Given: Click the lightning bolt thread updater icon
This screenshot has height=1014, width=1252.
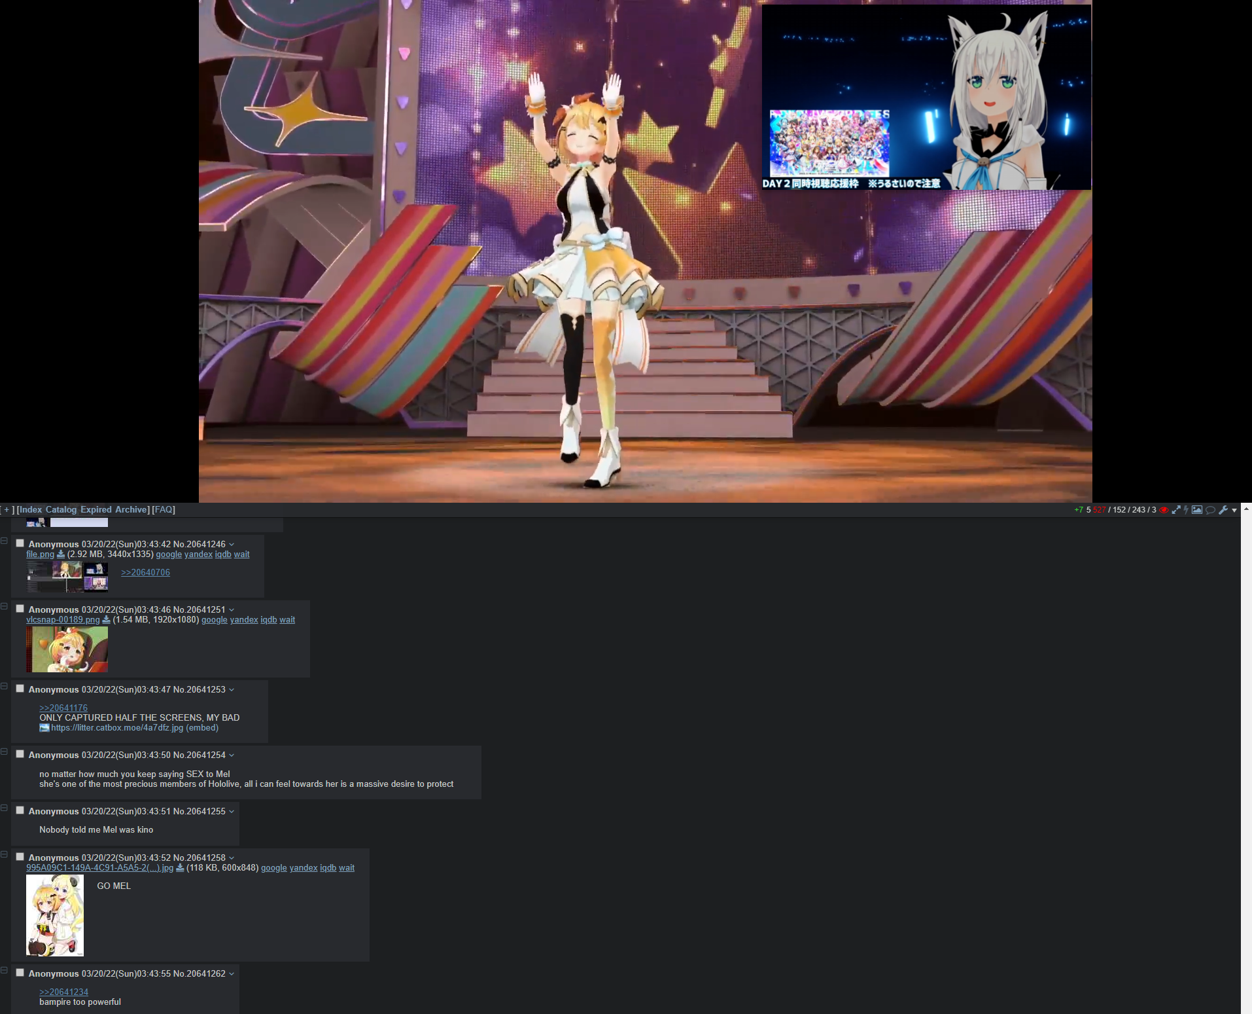Looking at the screenshot, I should coord(1186,510).
